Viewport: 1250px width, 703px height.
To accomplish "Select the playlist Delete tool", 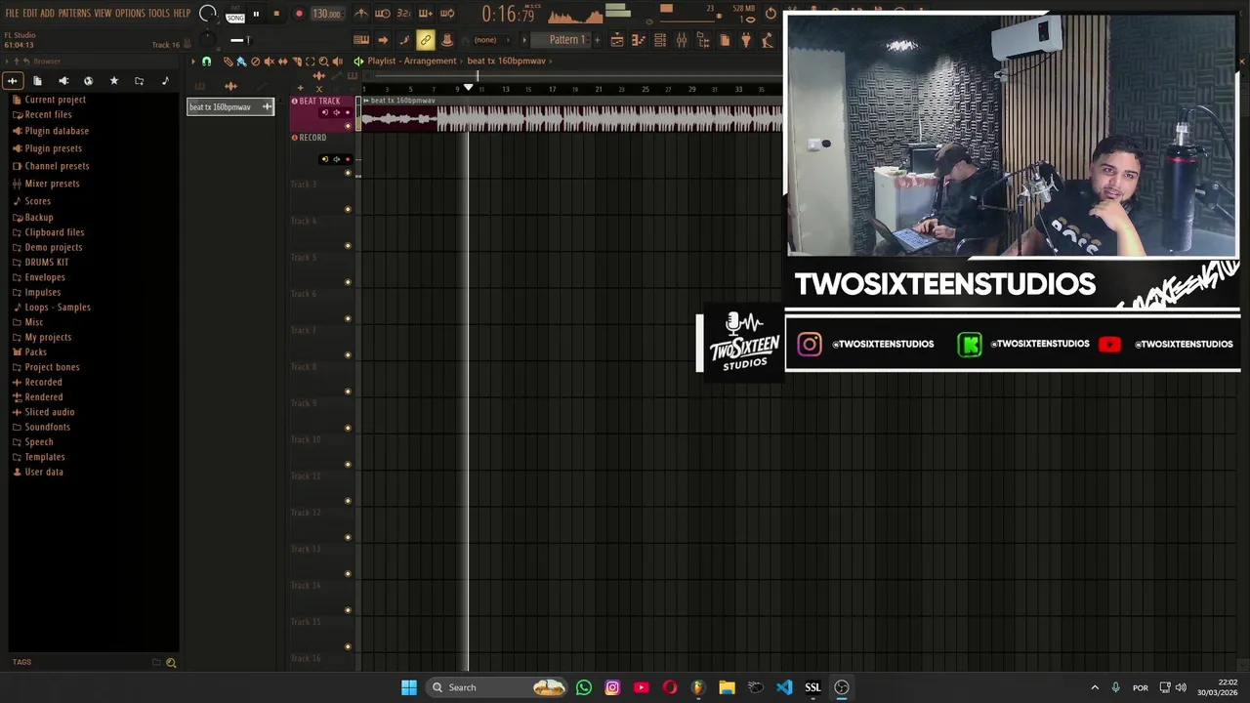I will pos(255,61).
